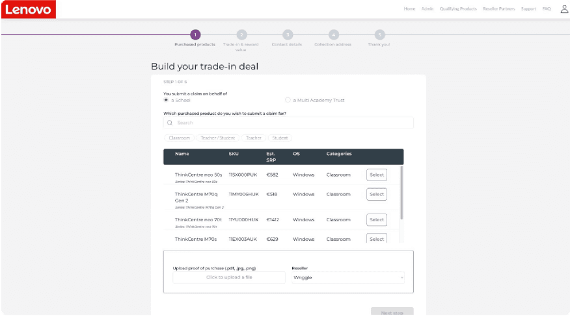Click to upload a proof of purchase file

click(x=229, y=277)
